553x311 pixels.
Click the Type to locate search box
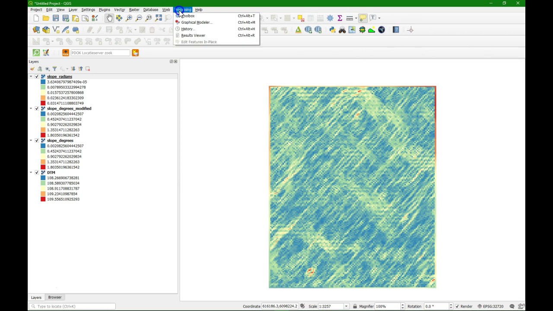point(72,306)
